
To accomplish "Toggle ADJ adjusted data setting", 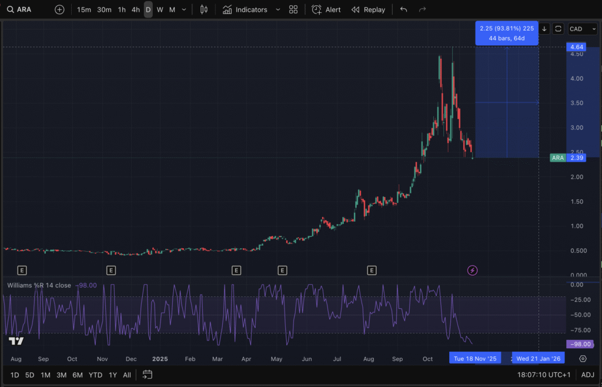I will pos(588,375).
